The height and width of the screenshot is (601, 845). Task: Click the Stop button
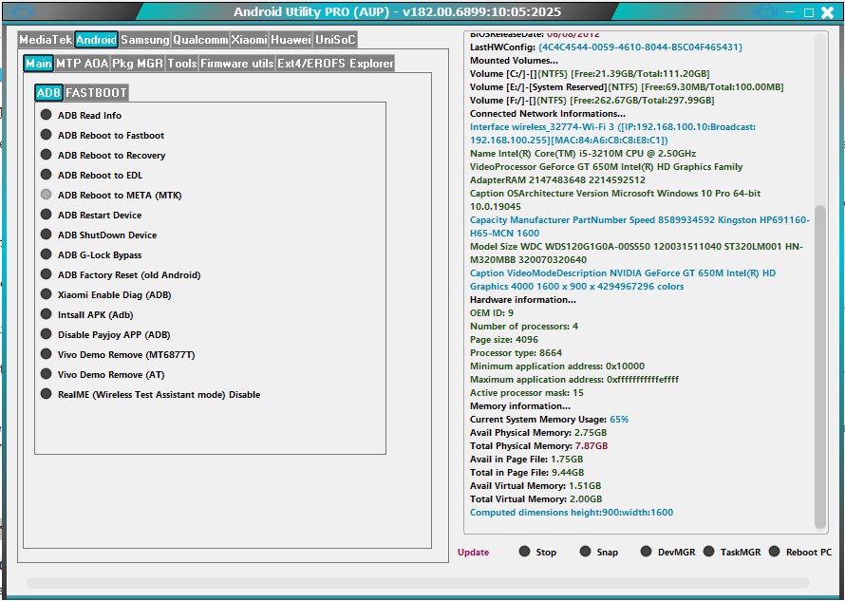[537, 552]
